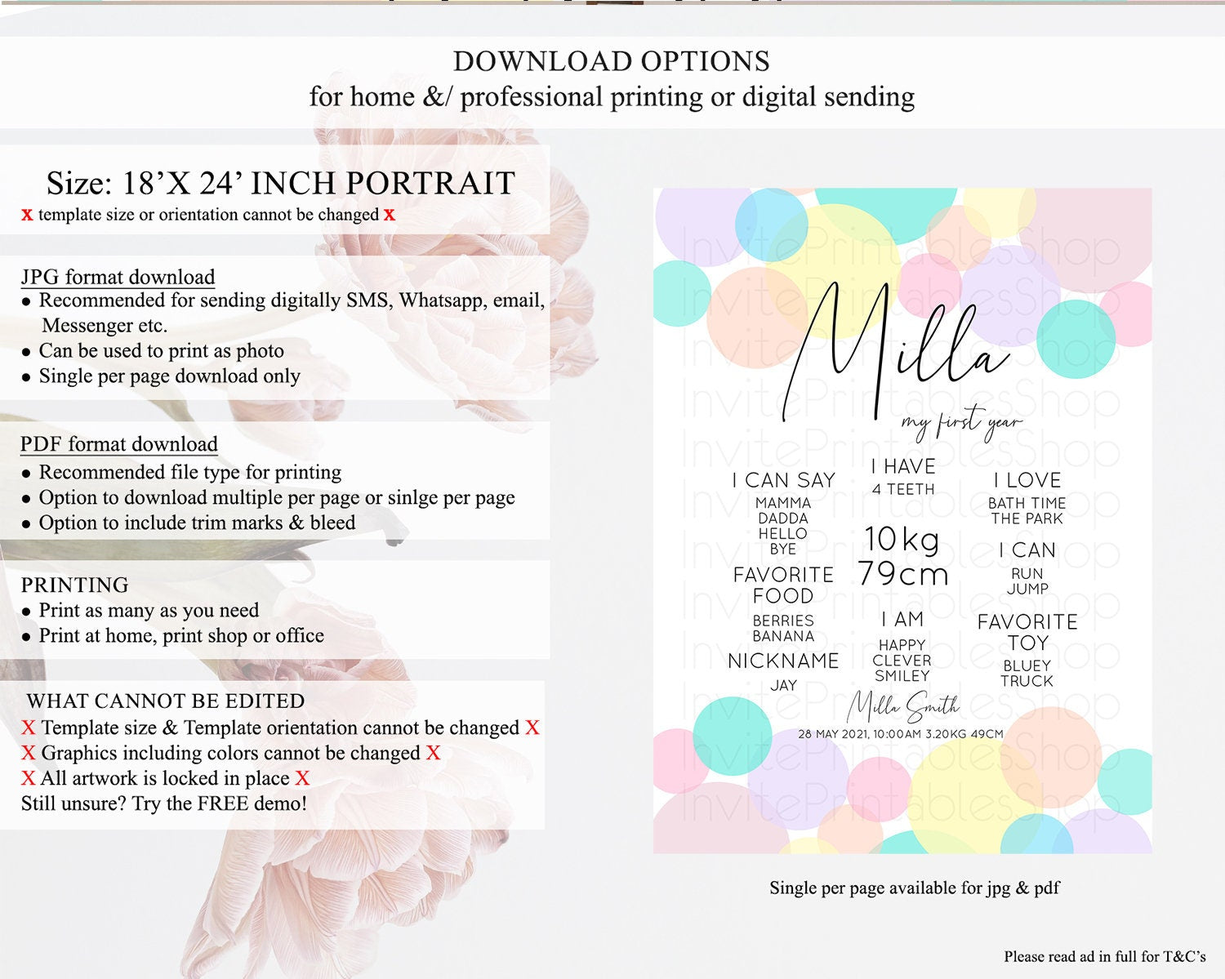Click the teal circle left of "Milla Smith" signature

732,736
